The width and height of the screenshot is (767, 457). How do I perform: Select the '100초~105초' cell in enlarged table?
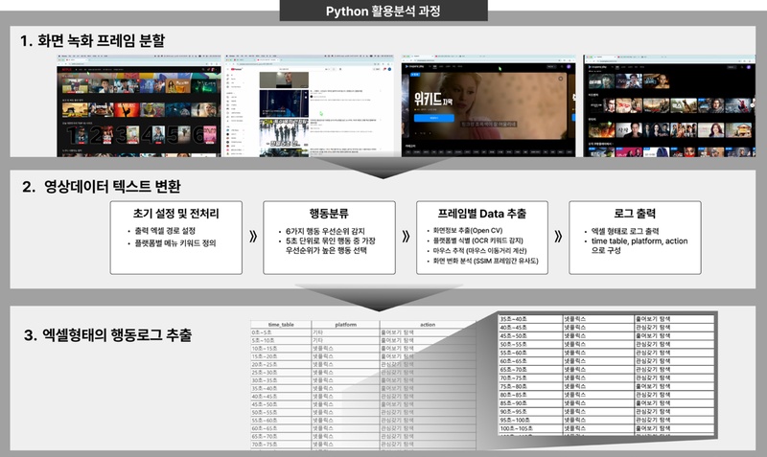point(531,428)
